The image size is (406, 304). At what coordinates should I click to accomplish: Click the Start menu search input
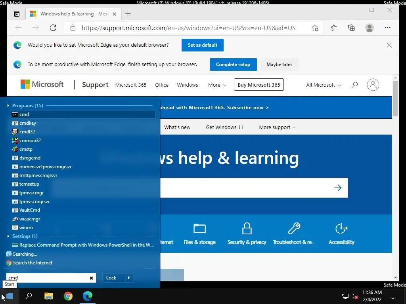[x=48, y=278]
